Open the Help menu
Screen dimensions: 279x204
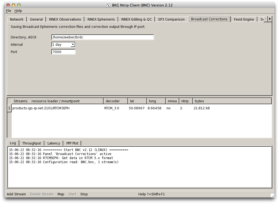pos(18,11)
